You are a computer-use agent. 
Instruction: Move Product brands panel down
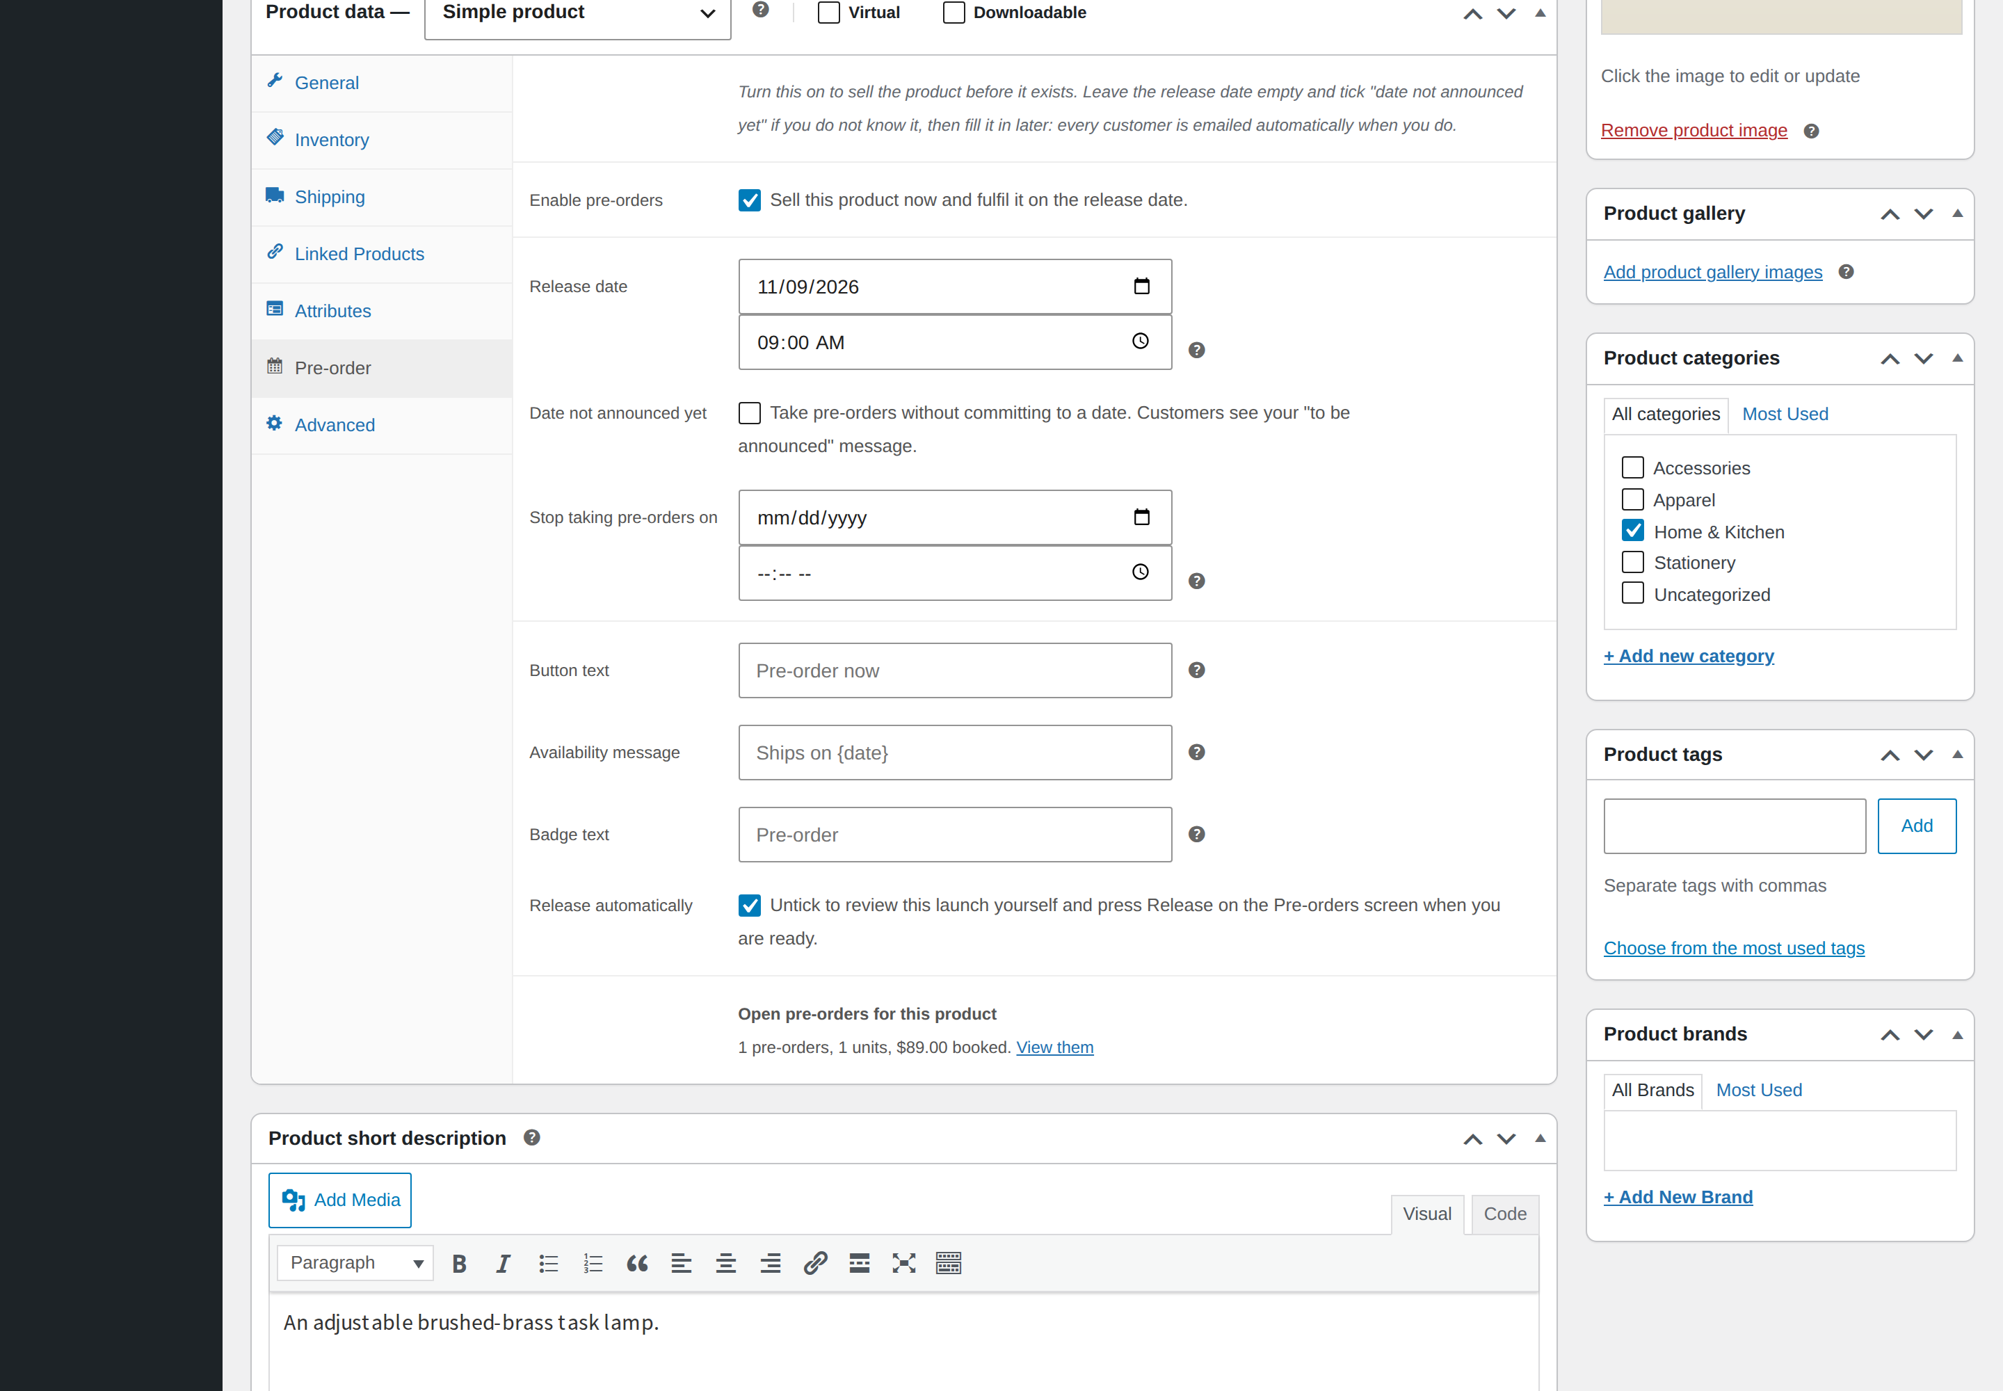pyautogui.click(x=1924, y=1034)
